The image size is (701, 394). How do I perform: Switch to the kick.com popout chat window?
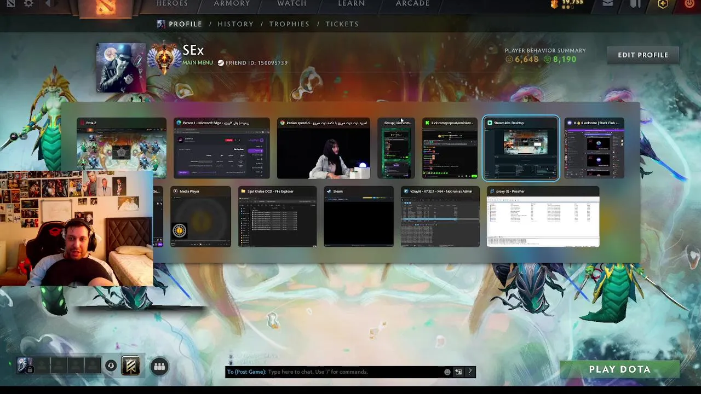coord(450,148)
